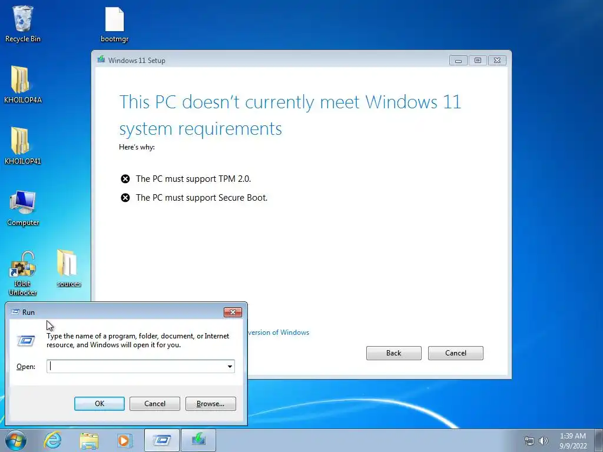Expand the Open combo box dropdown arrow
Screen dimensions: 603x452
[230, 366]
